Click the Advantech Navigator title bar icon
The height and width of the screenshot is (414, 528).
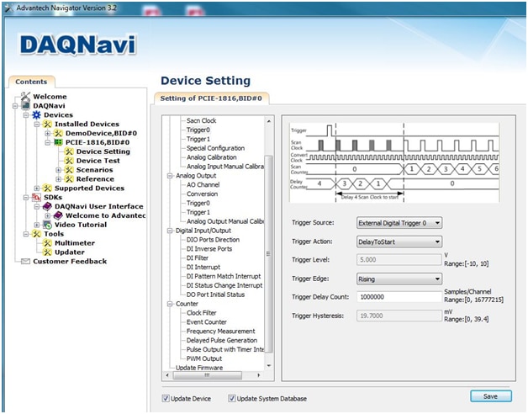[x=9, y=8]
